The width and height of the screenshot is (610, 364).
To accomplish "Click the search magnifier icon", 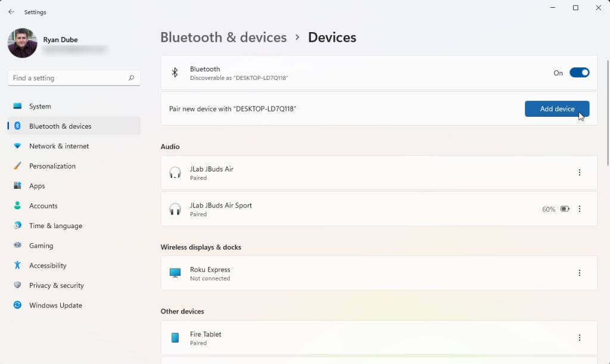I will tap(131, 78).
